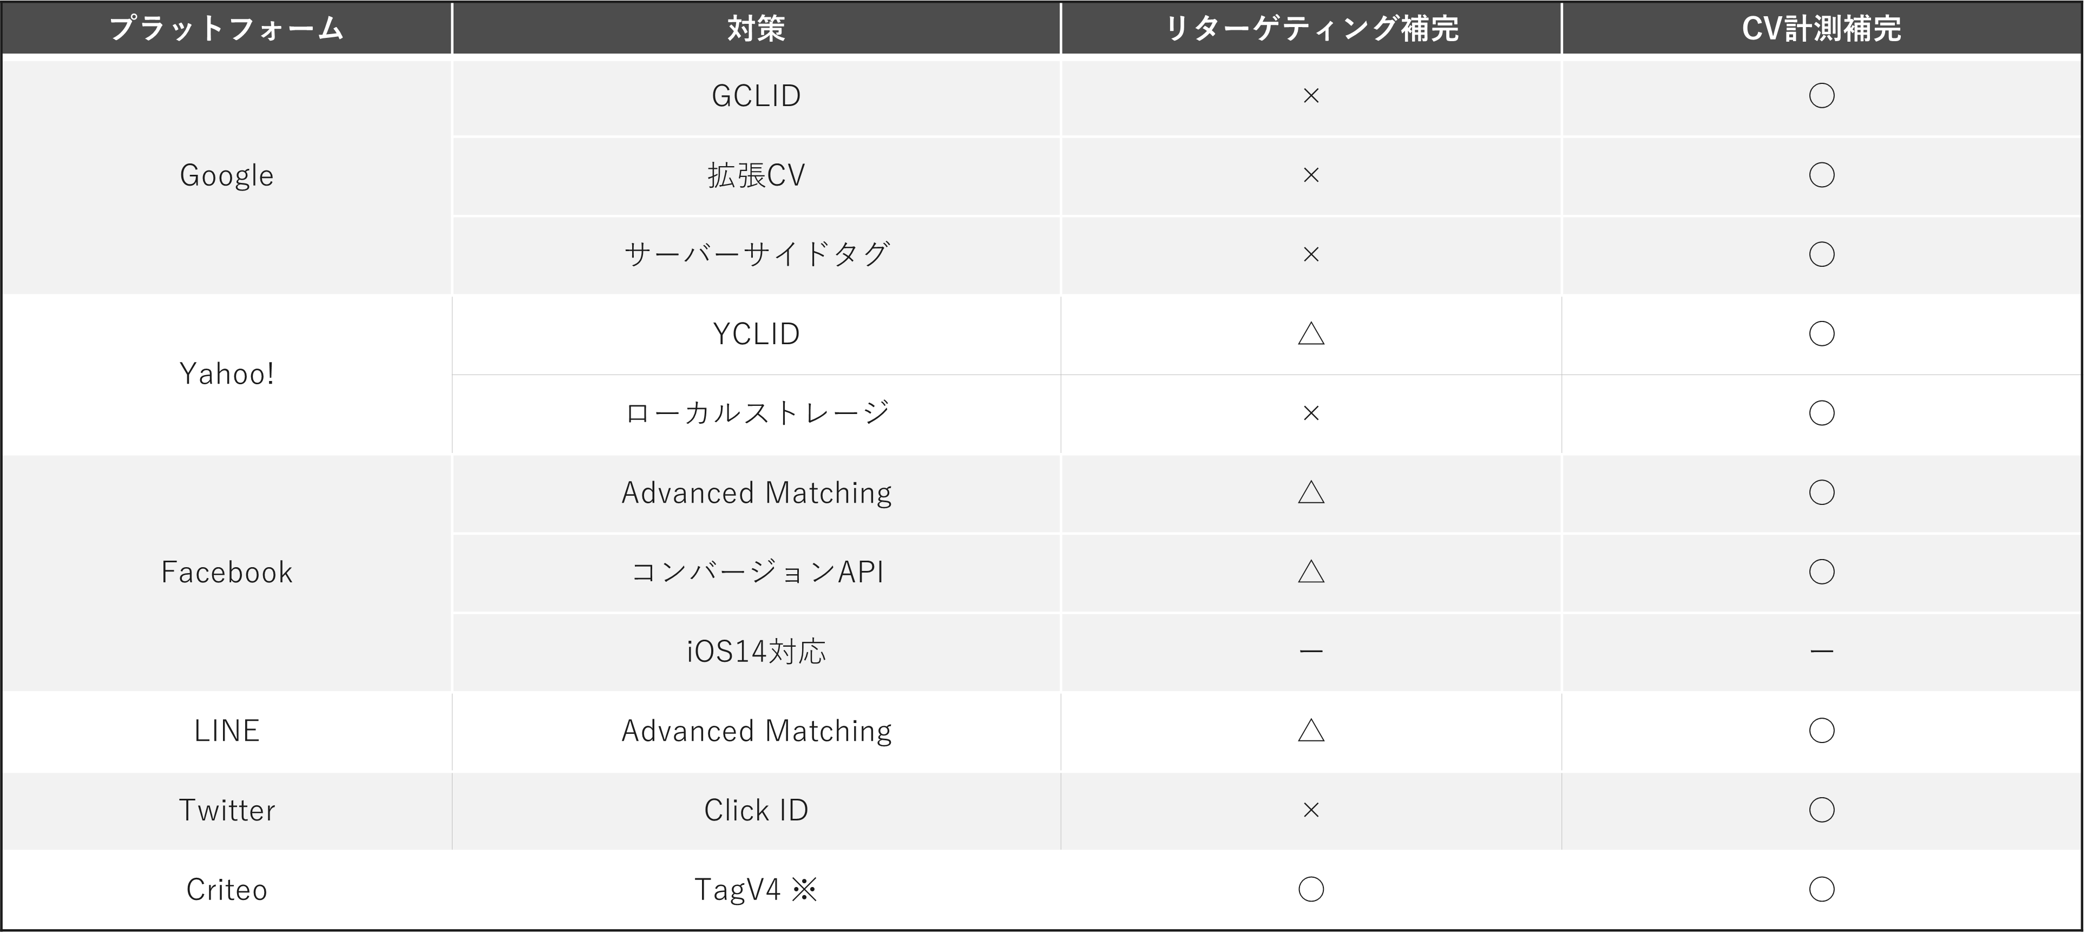Click the retargeting dash in the iOS14対応 row
This screenshot has width=2087, height=933.
(1311, 651)
